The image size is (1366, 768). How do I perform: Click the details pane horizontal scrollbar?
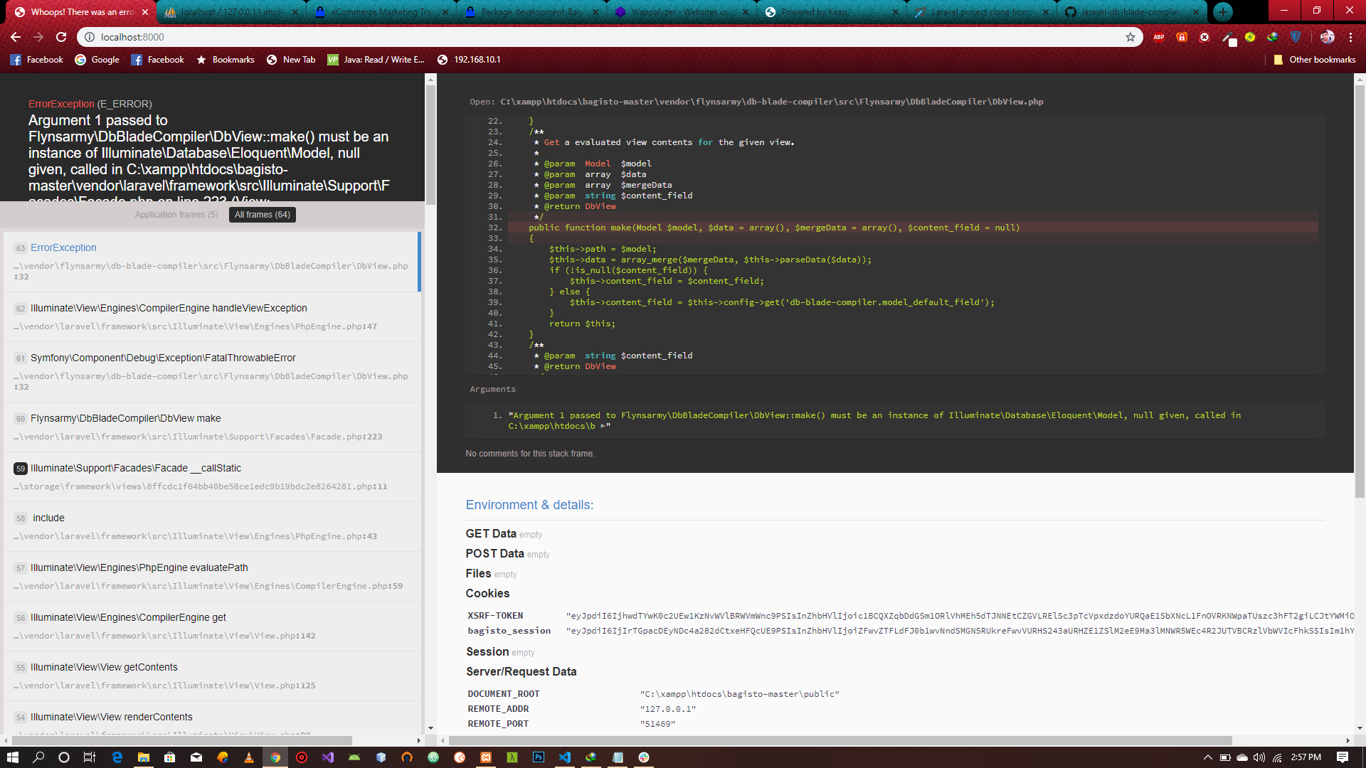click(840, 740)
